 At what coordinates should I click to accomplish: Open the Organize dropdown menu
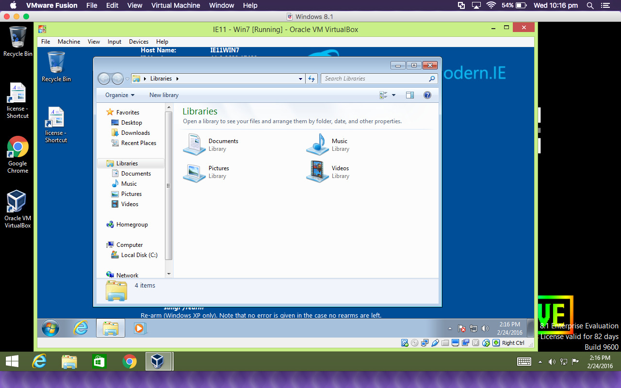coord(120,95)
